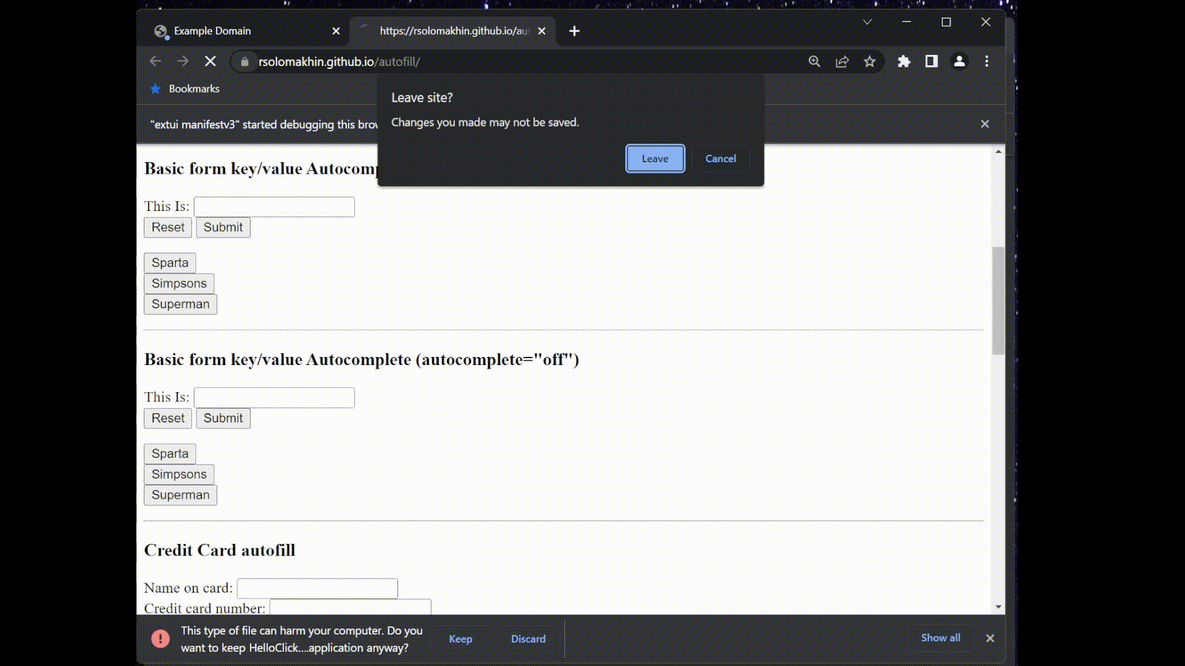Click the back navigation arrow
The image size is (1185, 666).
pos(156,61)
